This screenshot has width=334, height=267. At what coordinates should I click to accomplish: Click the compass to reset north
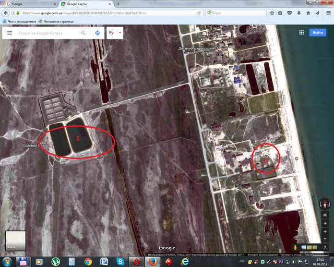pyautogui.click(x=325, y=204)
